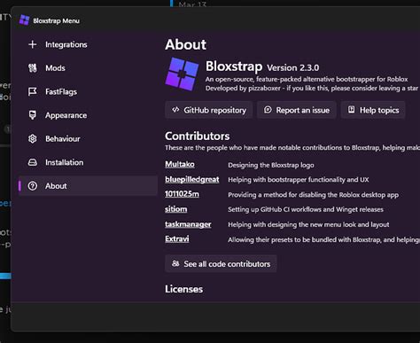
Task: Switch to the FastFlags page
Action: (x=88, y=91)
